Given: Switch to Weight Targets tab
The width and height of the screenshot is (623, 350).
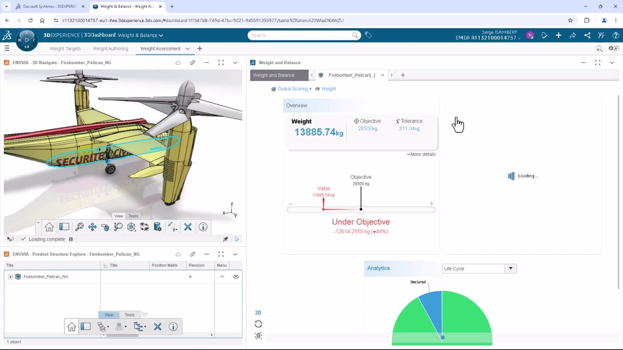Looking at the screenshot, I should tap(65, 49).
